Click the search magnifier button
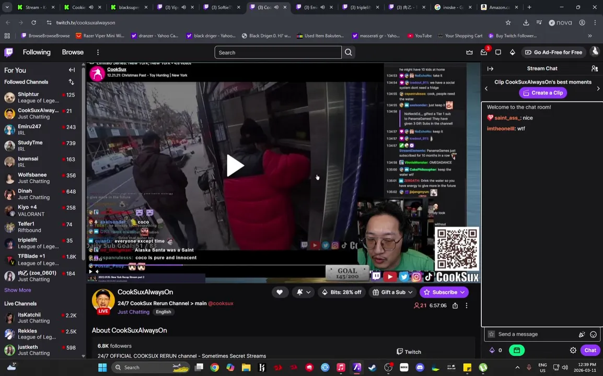Image resolution: width=603 pixels, height=376 pixels. click(x=349, y=52)
